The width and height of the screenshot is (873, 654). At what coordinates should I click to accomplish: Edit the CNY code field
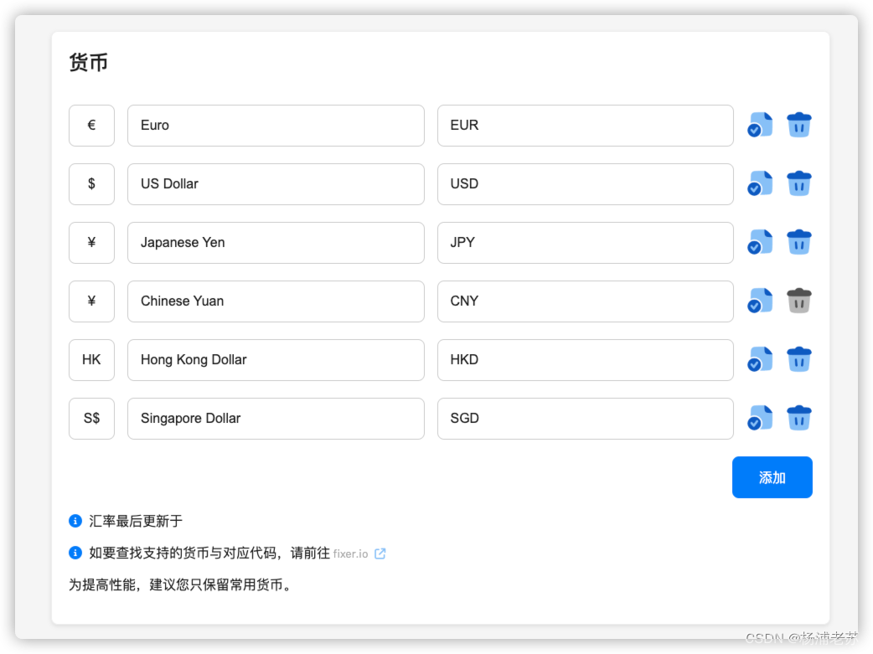[585, 301]
